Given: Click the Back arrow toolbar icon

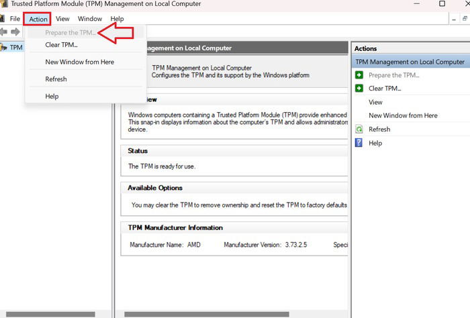Looking at the screenshot, I should [3, 32].
